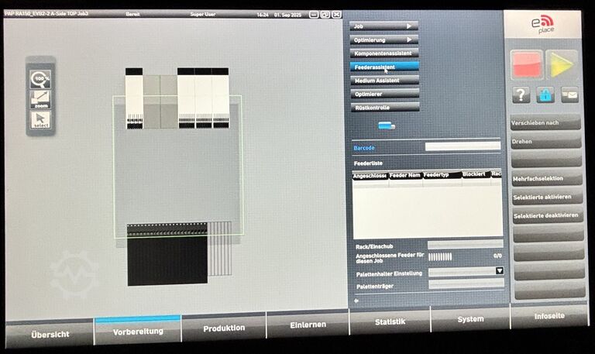This screenshot has width=595, height=354.
Task: Toggle Mehrfachselektion mode
Action: tap(546, 178)
